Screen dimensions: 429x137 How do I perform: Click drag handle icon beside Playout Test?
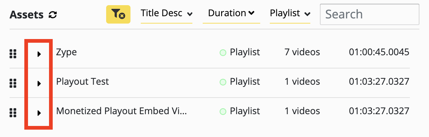tap(13, 83)
